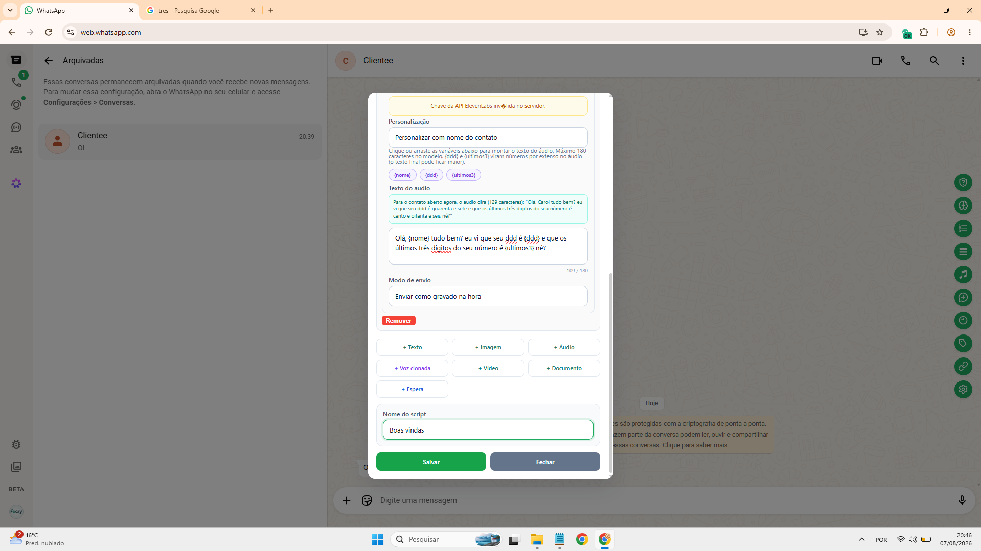This screenshot has height=551, width=981.
Task: Open the chat options three-dot menu
Action: point(963,61)
